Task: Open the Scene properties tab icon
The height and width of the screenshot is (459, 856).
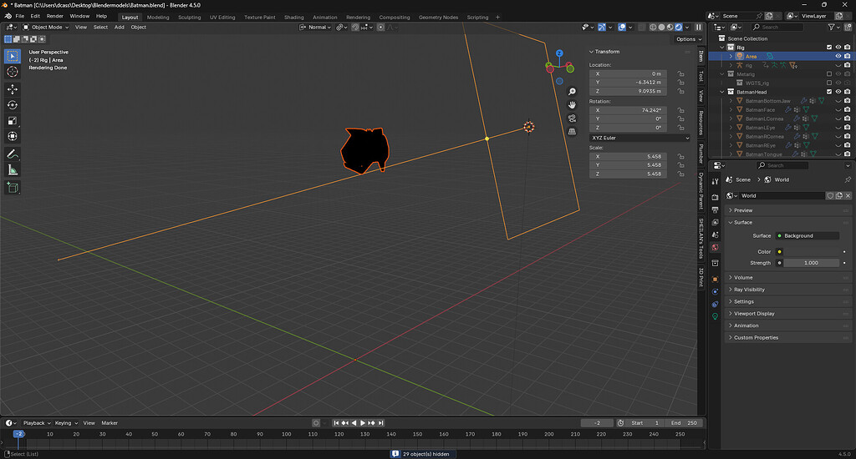Action: point(716,235)
